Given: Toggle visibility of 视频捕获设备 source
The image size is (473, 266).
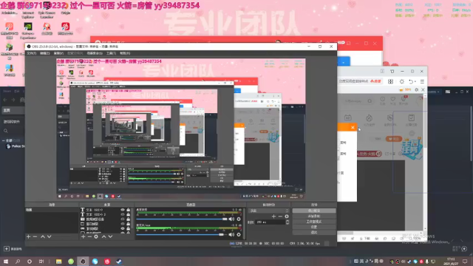Looking at the screenshot, I should pyautogui.click(x=123, y=219).
